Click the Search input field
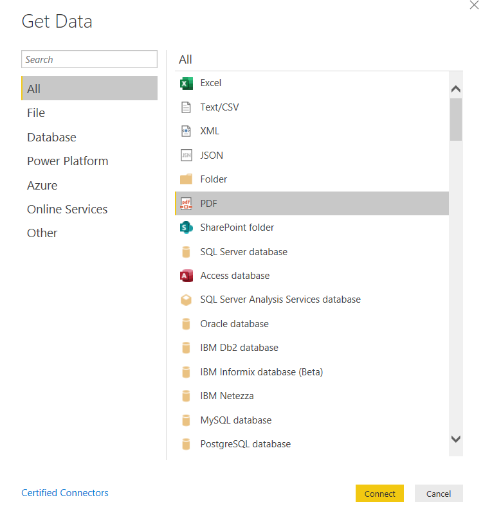The width and height of the screenshot is (483, 518). pyautogui.click(x=89, y=60)
